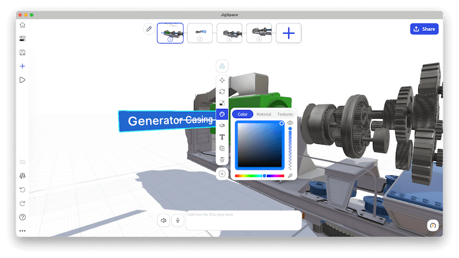Open the camera rotate settings icon
Viewport: 459px width, 258px height.
[22, 176]
